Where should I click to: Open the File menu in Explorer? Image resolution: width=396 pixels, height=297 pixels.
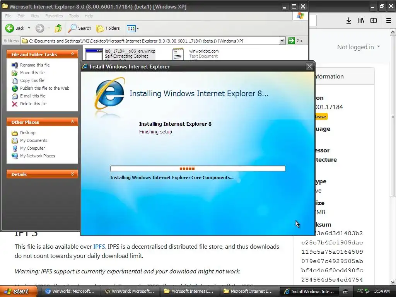[x=8, y=16]
